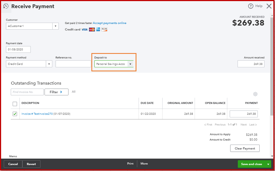Go to Next page in pagination
Image resolution: width=275 pixels, height=171 pixels.
[x=244, y=125]
